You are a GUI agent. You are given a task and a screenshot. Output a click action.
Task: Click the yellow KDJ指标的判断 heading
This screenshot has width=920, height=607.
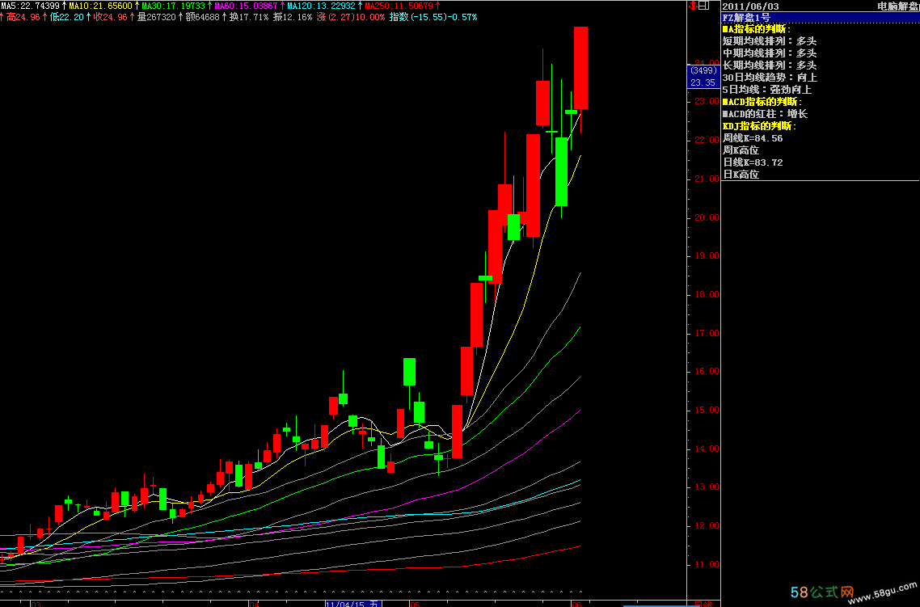point(759,126)
